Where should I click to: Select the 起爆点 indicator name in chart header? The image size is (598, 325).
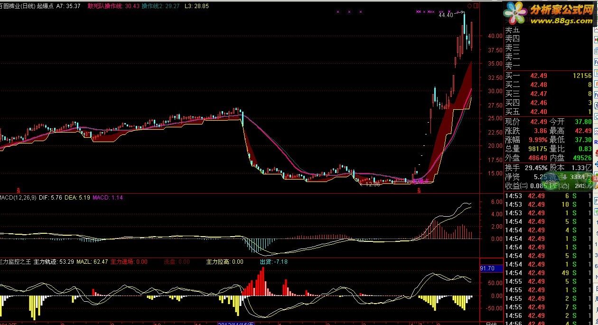45,6
